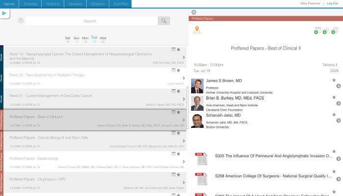Viewport: 343px width, 196px height.
Task: Click the Log Out link
Action: click(332, 3)
